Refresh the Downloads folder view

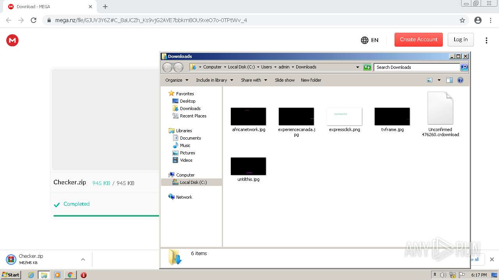[367, 67]
